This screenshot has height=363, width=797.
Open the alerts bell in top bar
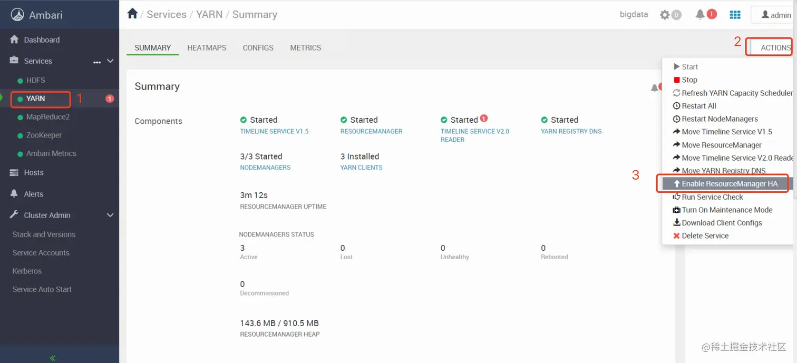[x=700, y=14]
